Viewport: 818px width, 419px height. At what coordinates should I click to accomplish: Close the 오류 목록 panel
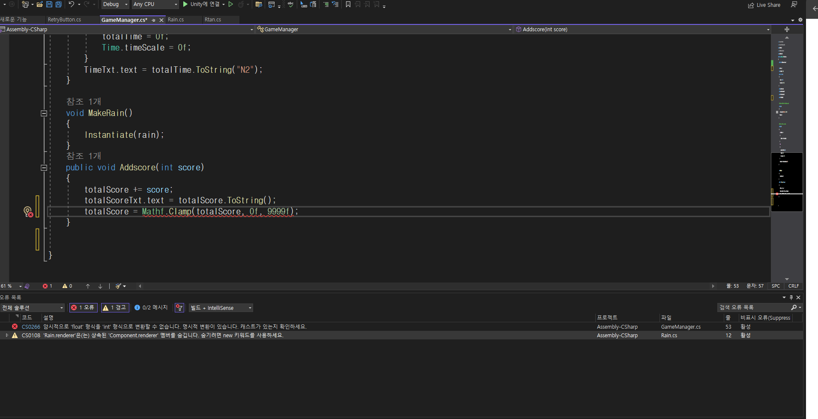coord(798,297)
